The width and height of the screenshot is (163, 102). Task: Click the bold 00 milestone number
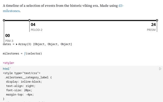[x=8, y=36]
